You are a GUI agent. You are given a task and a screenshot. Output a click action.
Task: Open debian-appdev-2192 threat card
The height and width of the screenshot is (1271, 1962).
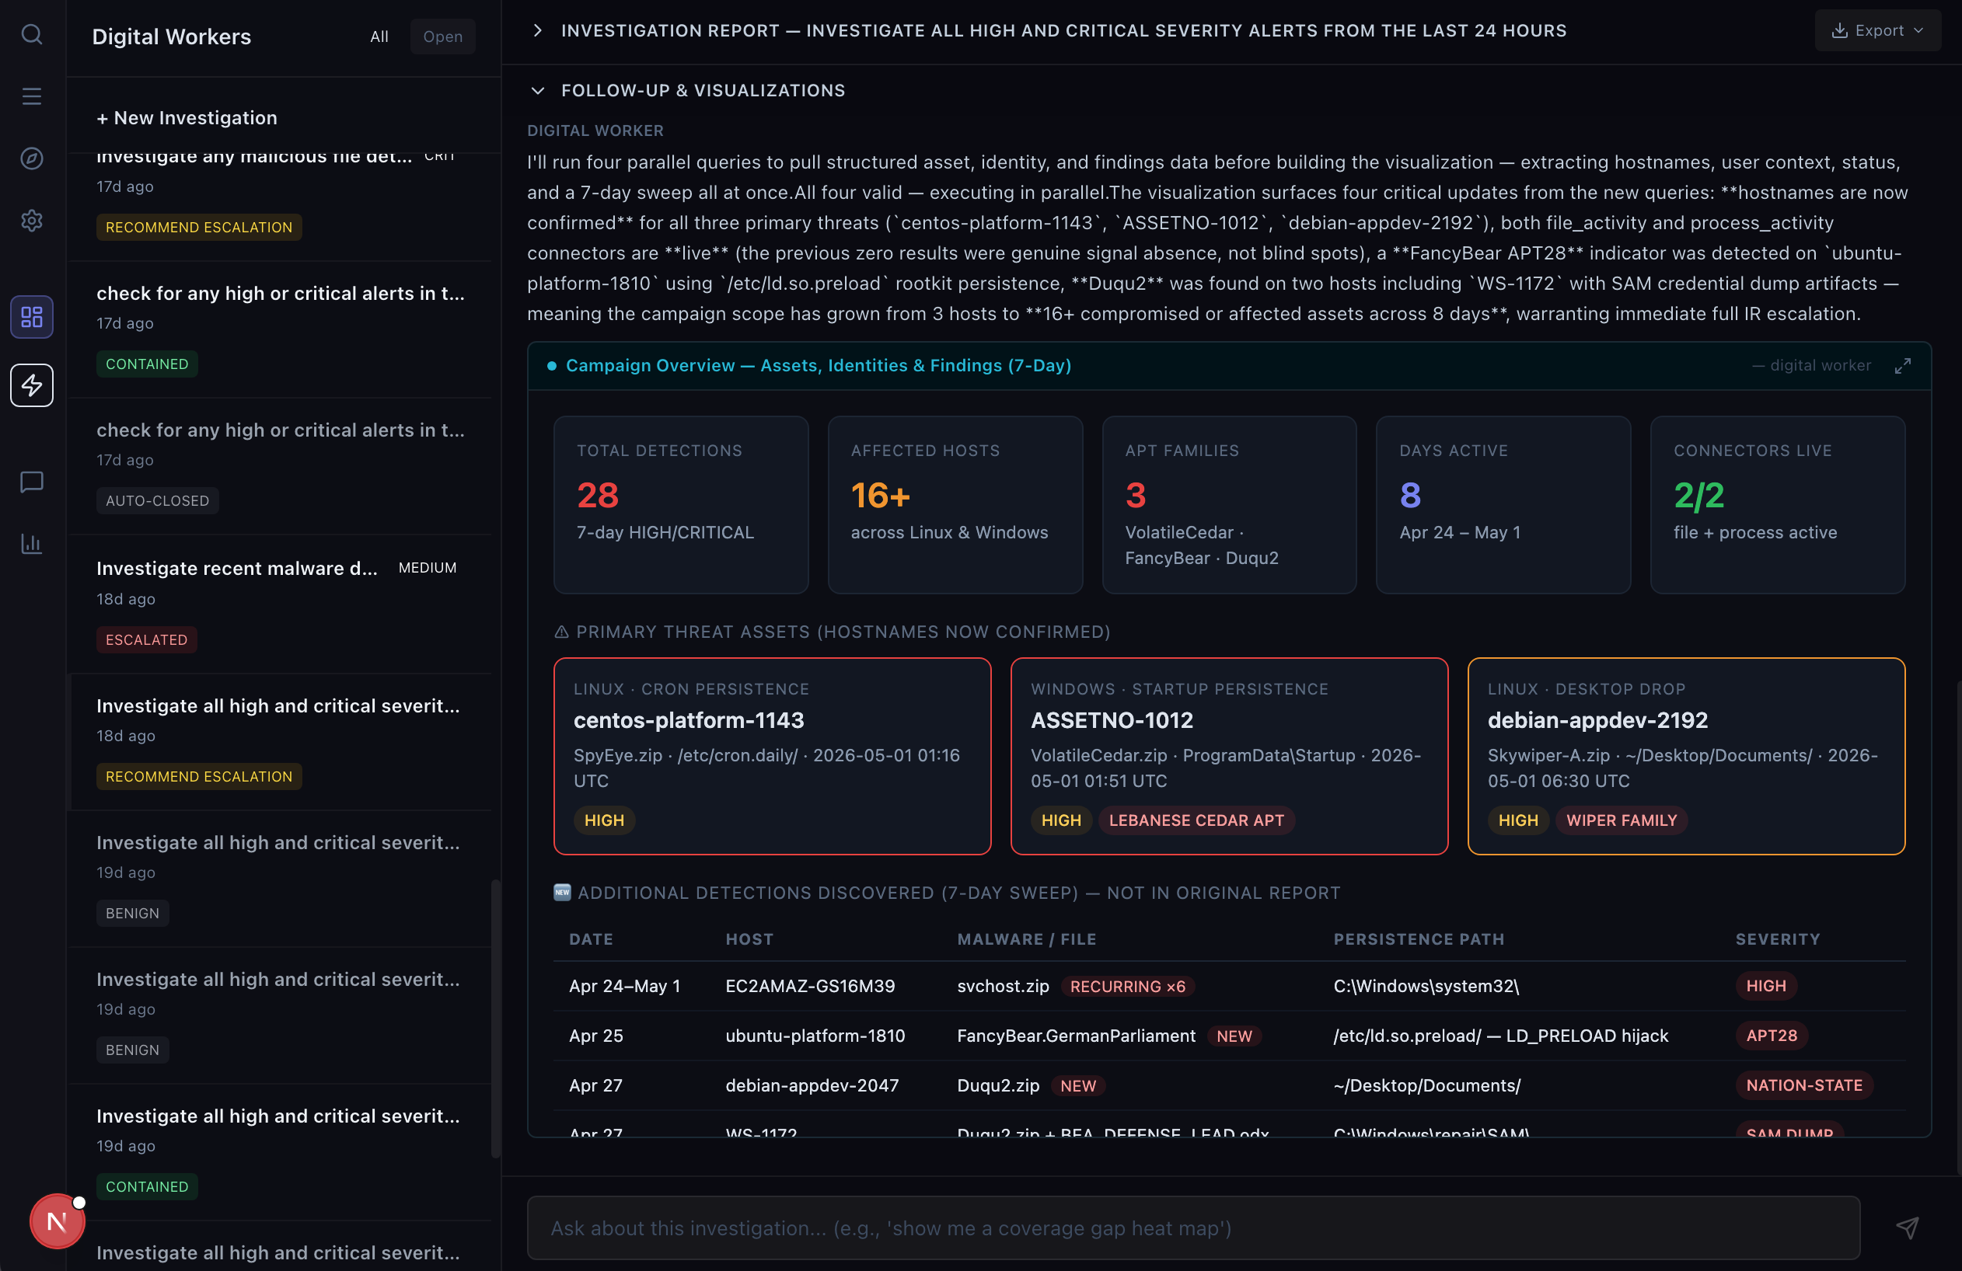click(1686, 755)
